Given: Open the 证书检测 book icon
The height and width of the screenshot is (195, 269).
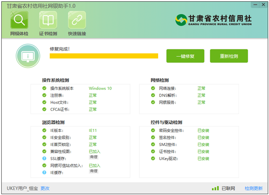Looking at the screenshot, I should tap(48, 20).
